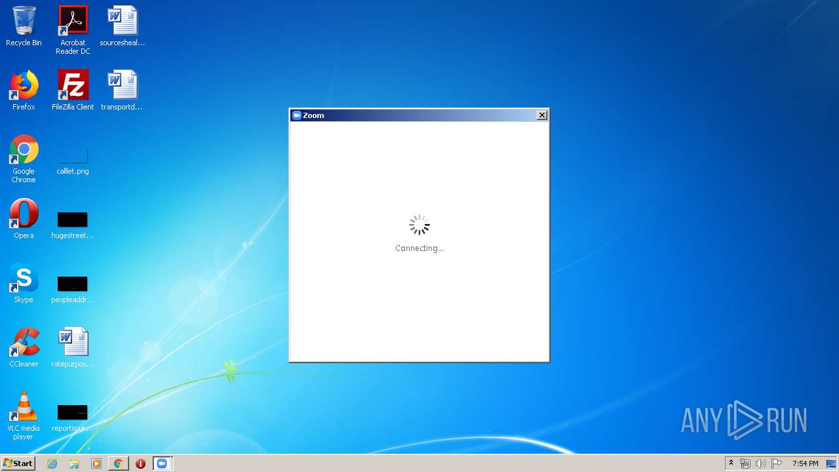Open the Skype desktop shortcut

(x=24, y=283)
